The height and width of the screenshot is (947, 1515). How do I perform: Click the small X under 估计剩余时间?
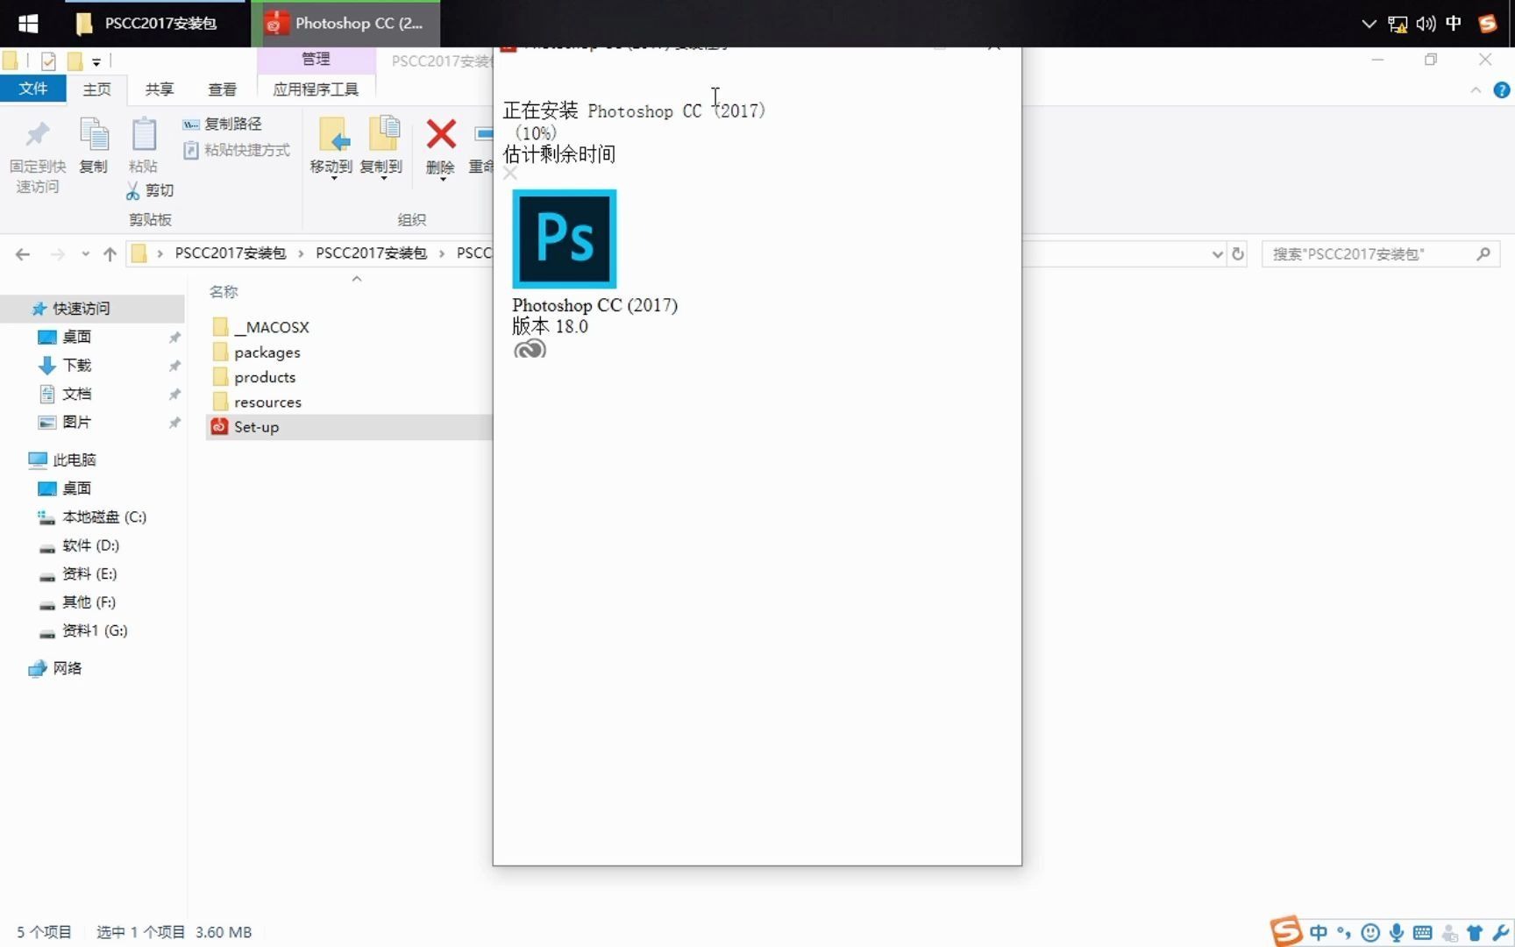[x=510, y=174]
